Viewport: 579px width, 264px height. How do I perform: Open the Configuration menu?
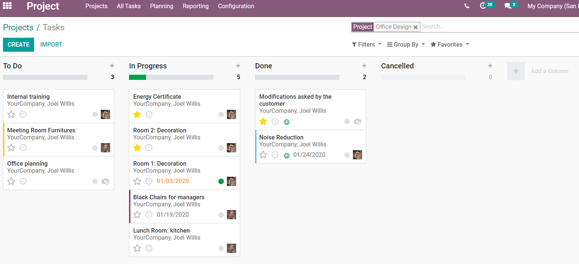(x=236, y=6)
